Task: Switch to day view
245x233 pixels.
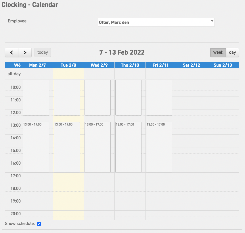Action: 232,52
